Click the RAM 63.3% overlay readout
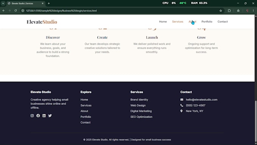Viewport: 257px width, 145px height. tap(199, 3)
